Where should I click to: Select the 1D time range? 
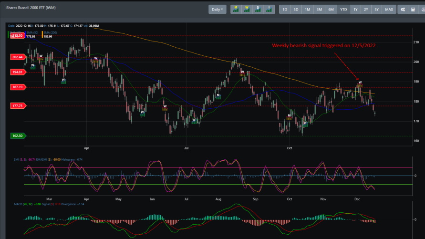click(285, 10)
